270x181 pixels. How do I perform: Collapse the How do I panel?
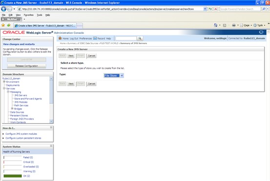click(51, 127)
